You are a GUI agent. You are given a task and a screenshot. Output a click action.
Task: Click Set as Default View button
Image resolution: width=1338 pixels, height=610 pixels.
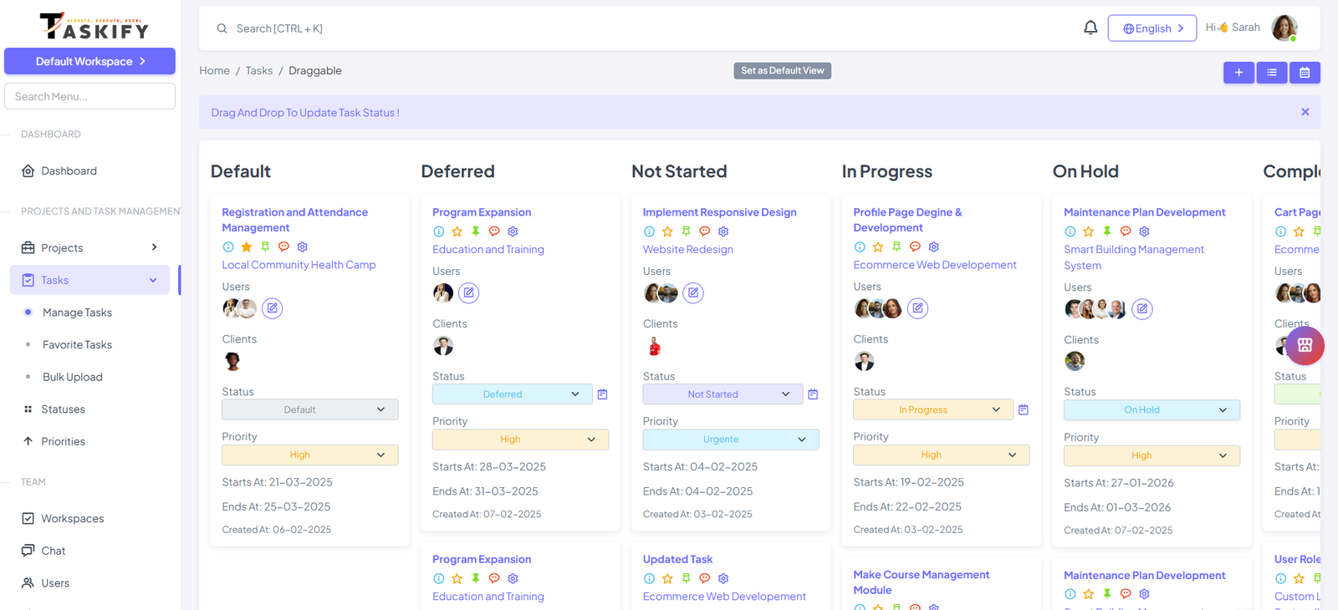(782, 71)
